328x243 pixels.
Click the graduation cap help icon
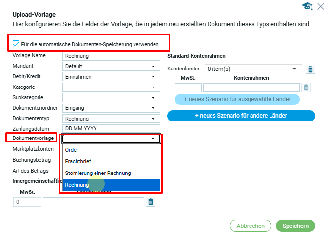point(307,6)
